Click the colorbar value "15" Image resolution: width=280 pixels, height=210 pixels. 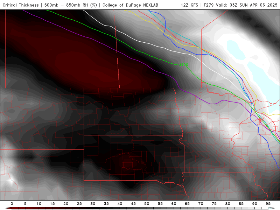coord(52,204)
